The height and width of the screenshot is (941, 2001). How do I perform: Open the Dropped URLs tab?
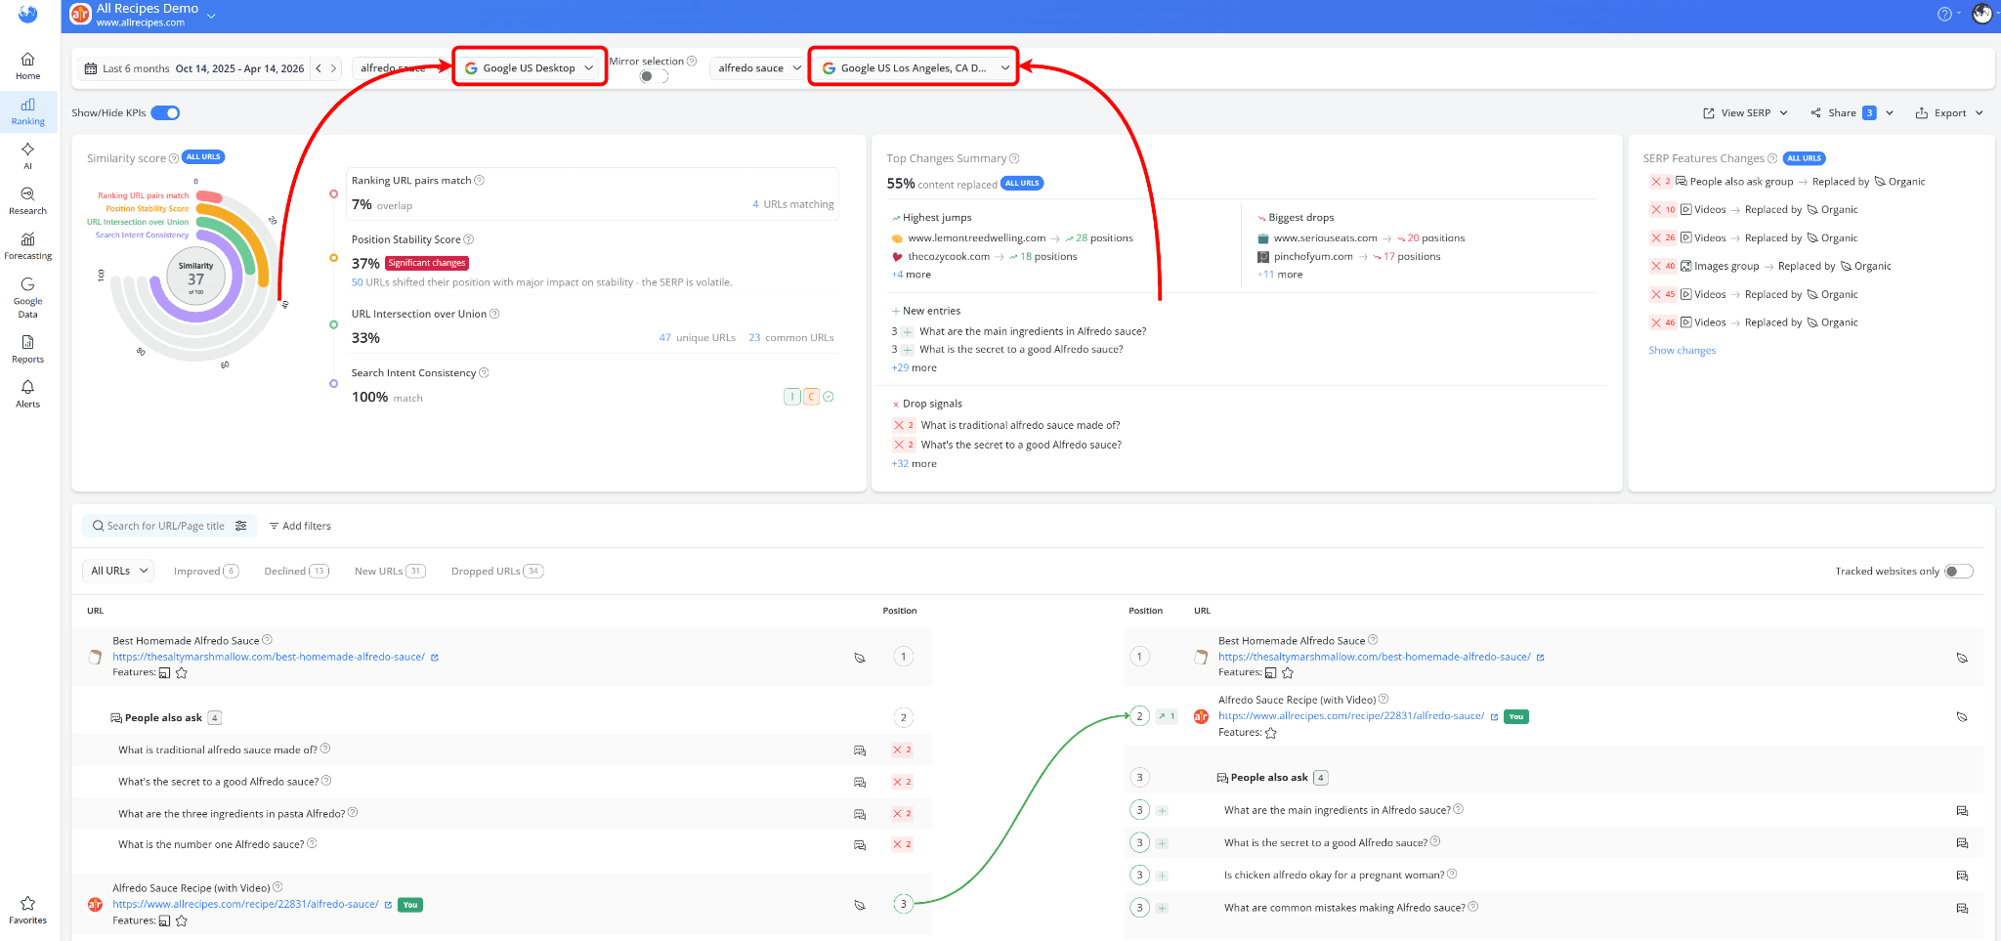pos(495,571)
